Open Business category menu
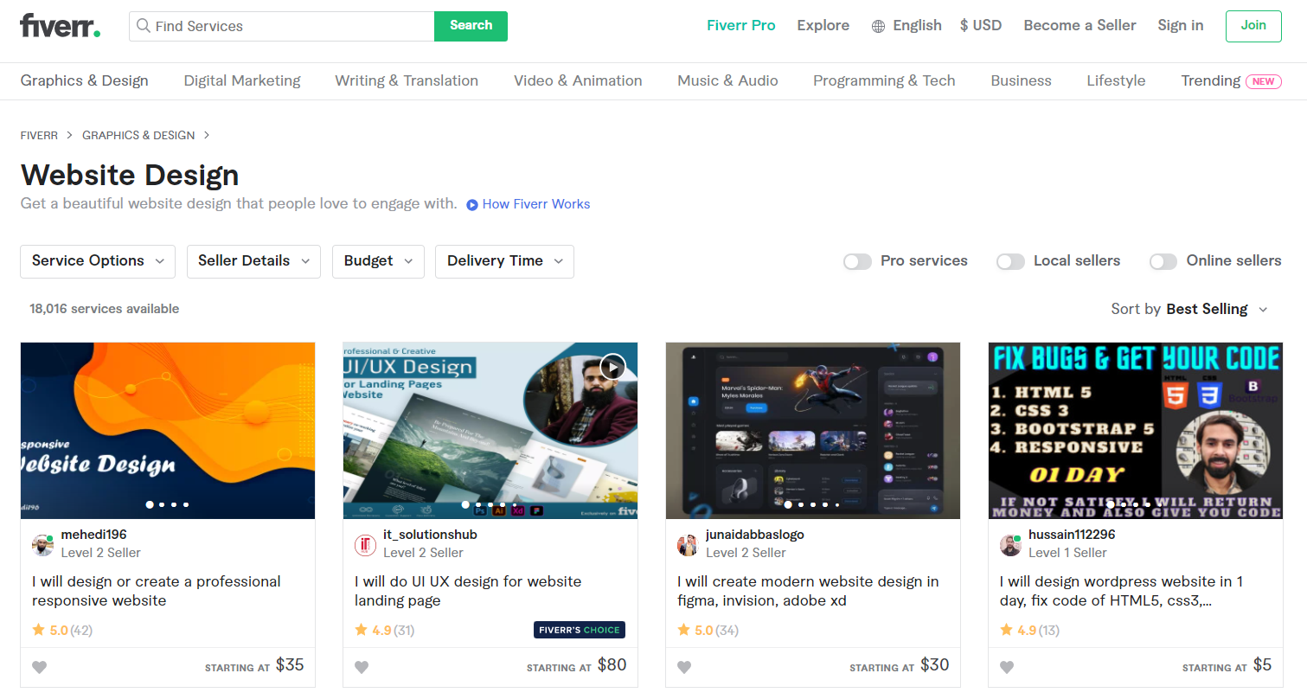The width and height of the screenshot is (1307, 699). coord(1021,80)
